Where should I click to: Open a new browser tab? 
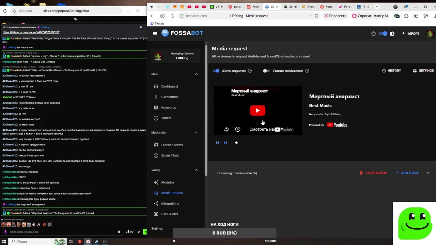tap(377, 7)
